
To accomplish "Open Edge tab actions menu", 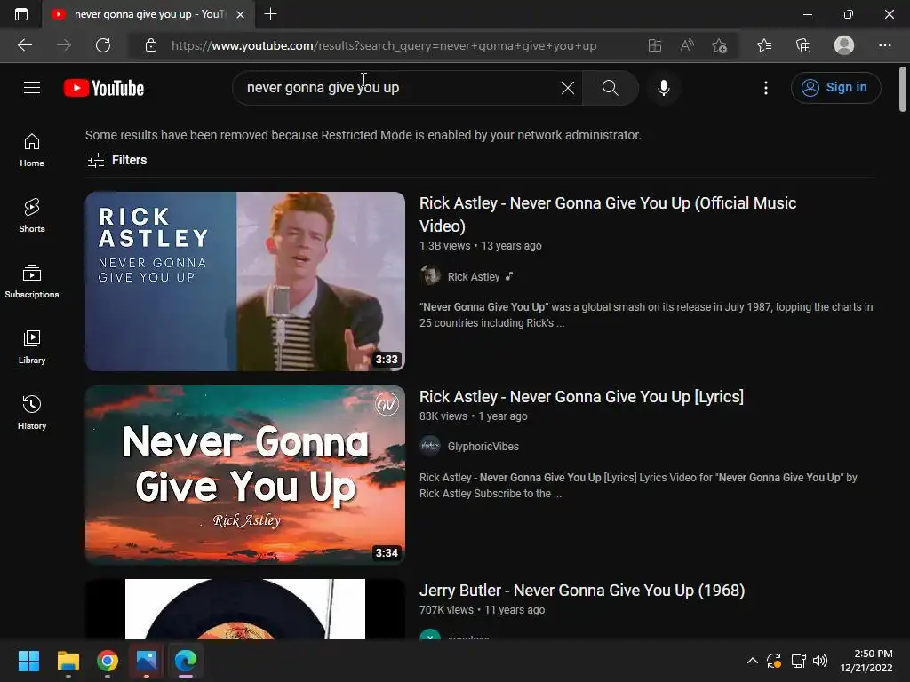I will click(x=21, y=14).
